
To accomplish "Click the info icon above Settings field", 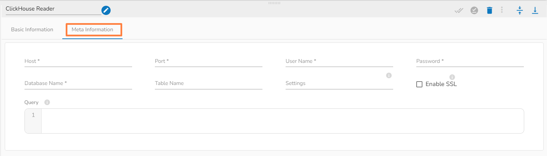I will pos(389,75).
